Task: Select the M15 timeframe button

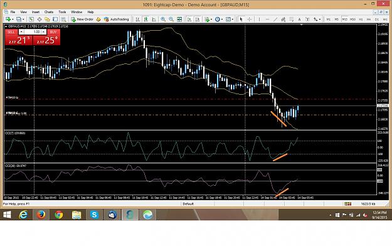Action: coord(345,19)
